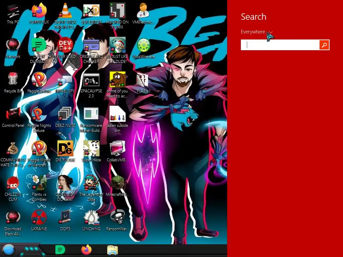Select the Super Hilda icon

[x=91, y=148]
